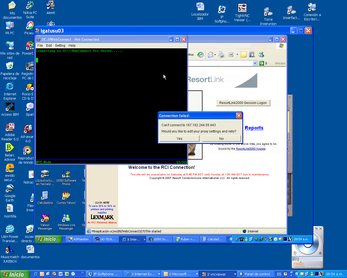347x278 pixels.
Task: Show more Quick Launch items via chevron
Action: click(x=82, y=273)
